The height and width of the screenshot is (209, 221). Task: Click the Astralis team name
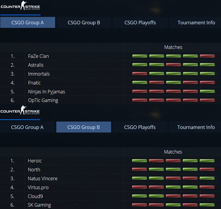pyautogui.click(x=36, y=65)
